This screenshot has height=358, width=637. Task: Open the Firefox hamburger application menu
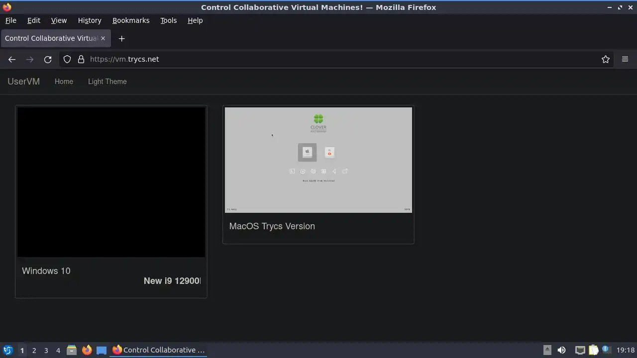point(625,59)
